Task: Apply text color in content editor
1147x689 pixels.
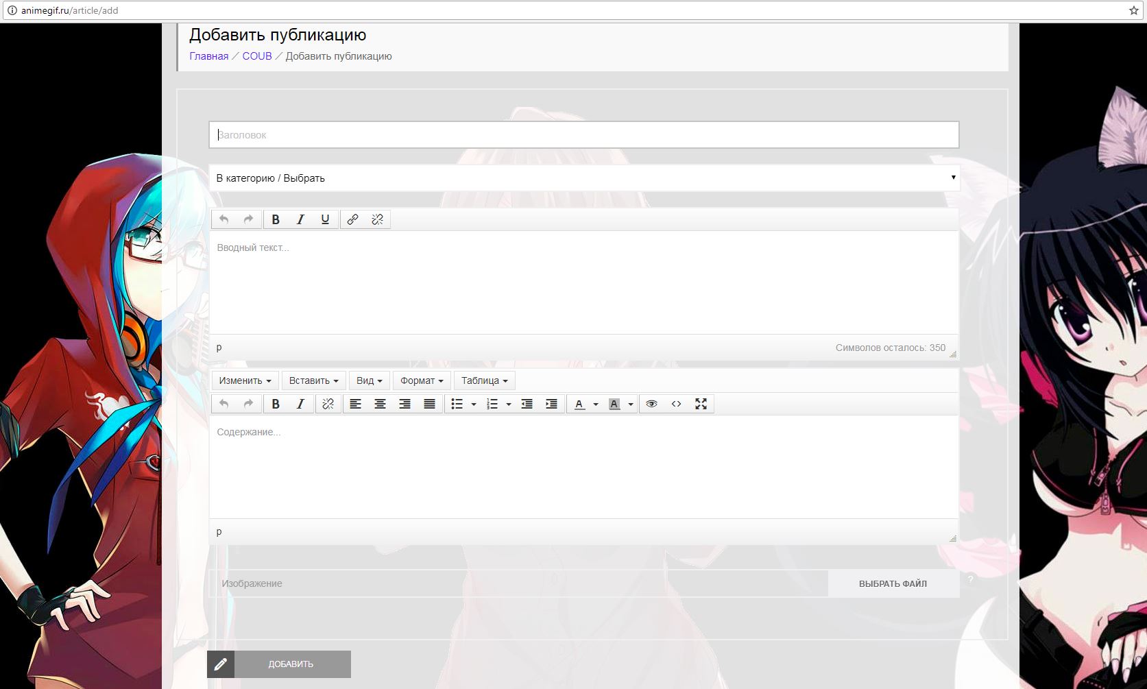Action: [x=579, y=404]
